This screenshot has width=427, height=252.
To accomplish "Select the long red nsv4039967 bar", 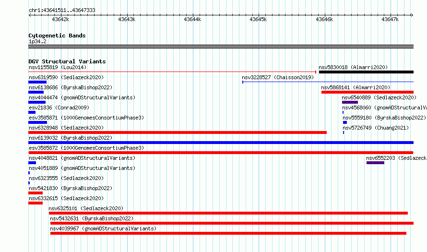I will point(228,233).
